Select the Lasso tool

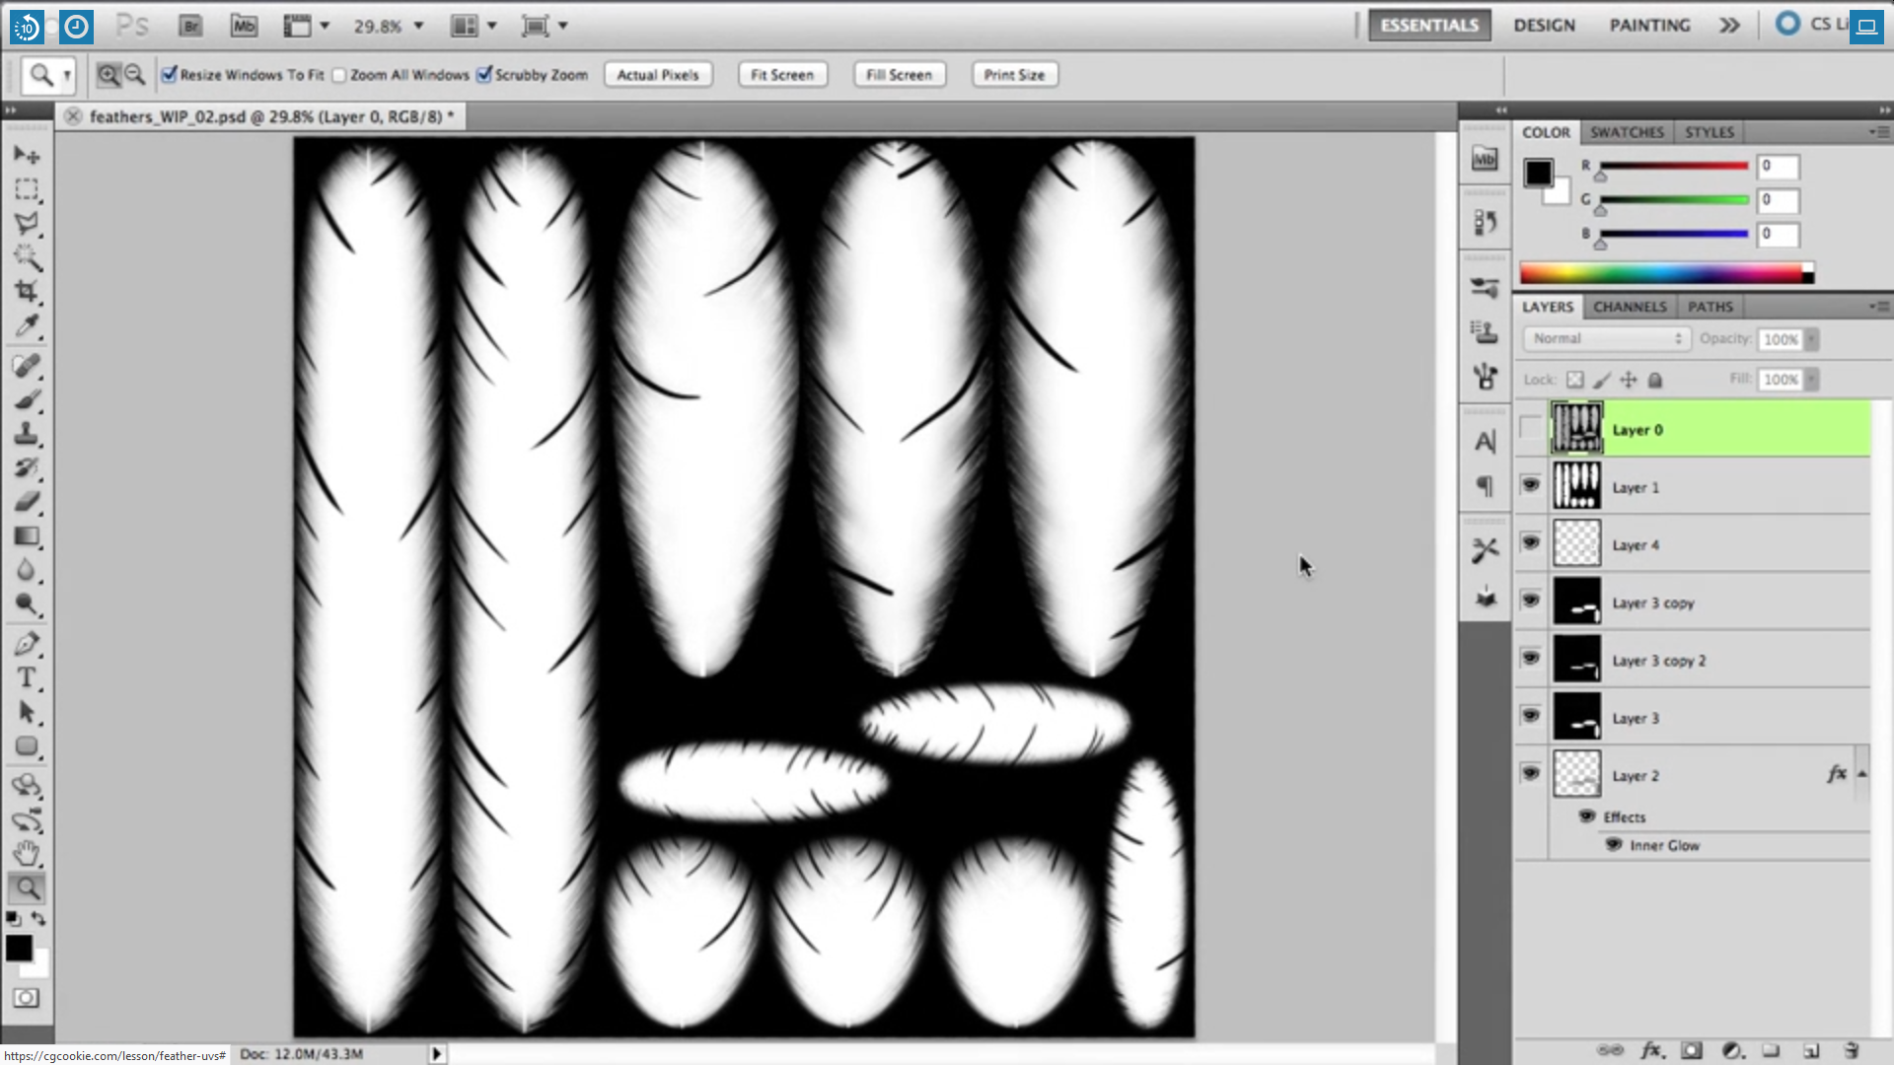click(x=27, y=223)
